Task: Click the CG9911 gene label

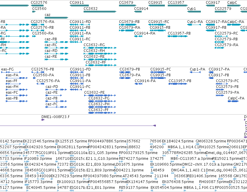Action: (77, 3)
